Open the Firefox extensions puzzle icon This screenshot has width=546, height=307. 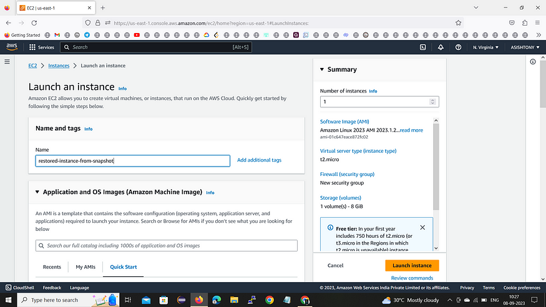[x=525, y=23]
